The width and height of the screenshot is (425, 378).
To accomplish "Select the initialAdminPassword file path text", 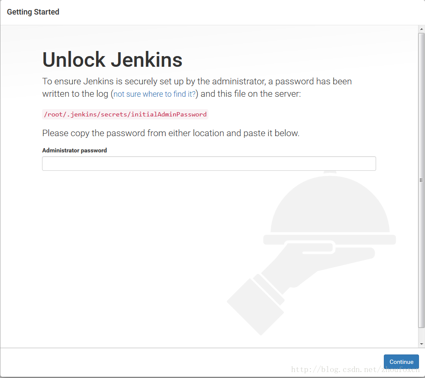I will [125, 114].
